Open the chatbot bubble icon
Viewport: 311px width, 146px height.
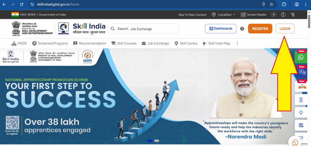[295, 142]
